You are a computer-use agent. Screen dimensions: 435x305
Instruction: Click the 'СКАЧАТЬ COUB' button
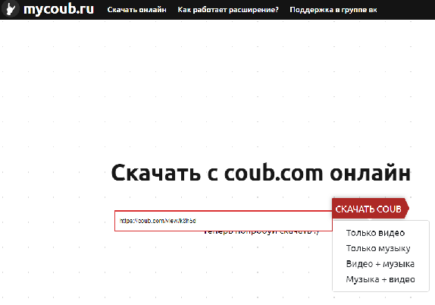(371, 209)
